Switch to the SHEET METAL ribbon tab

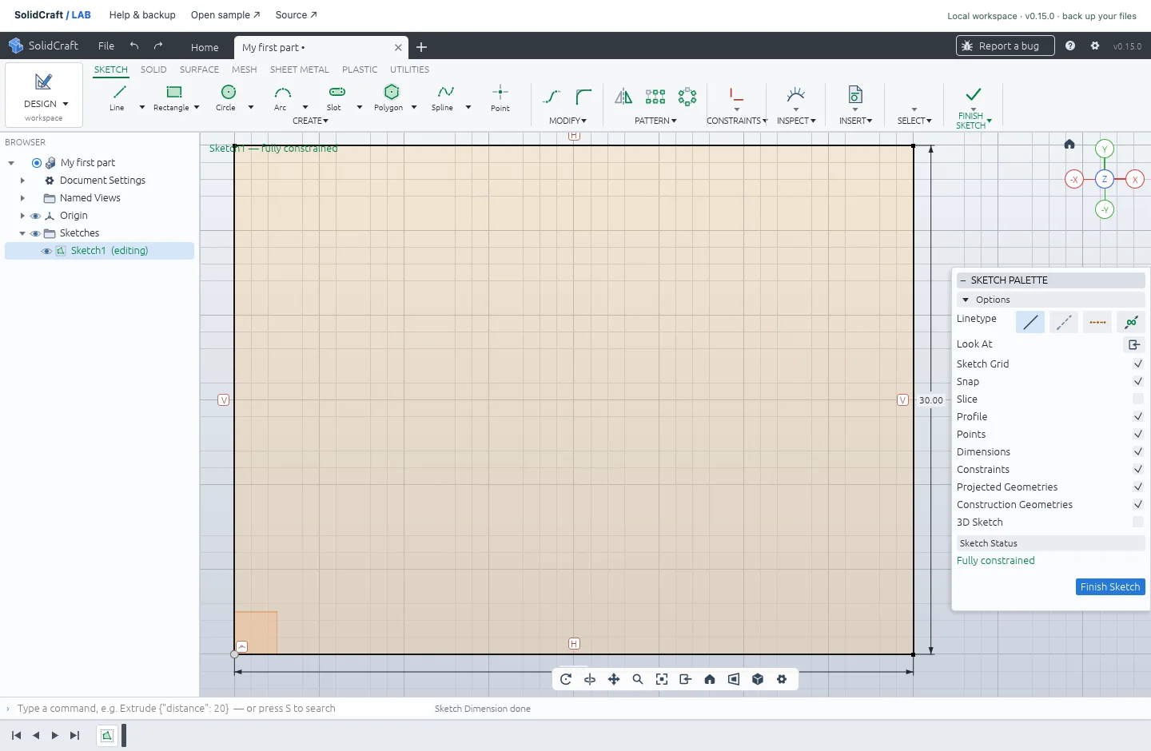click(300, 70)
